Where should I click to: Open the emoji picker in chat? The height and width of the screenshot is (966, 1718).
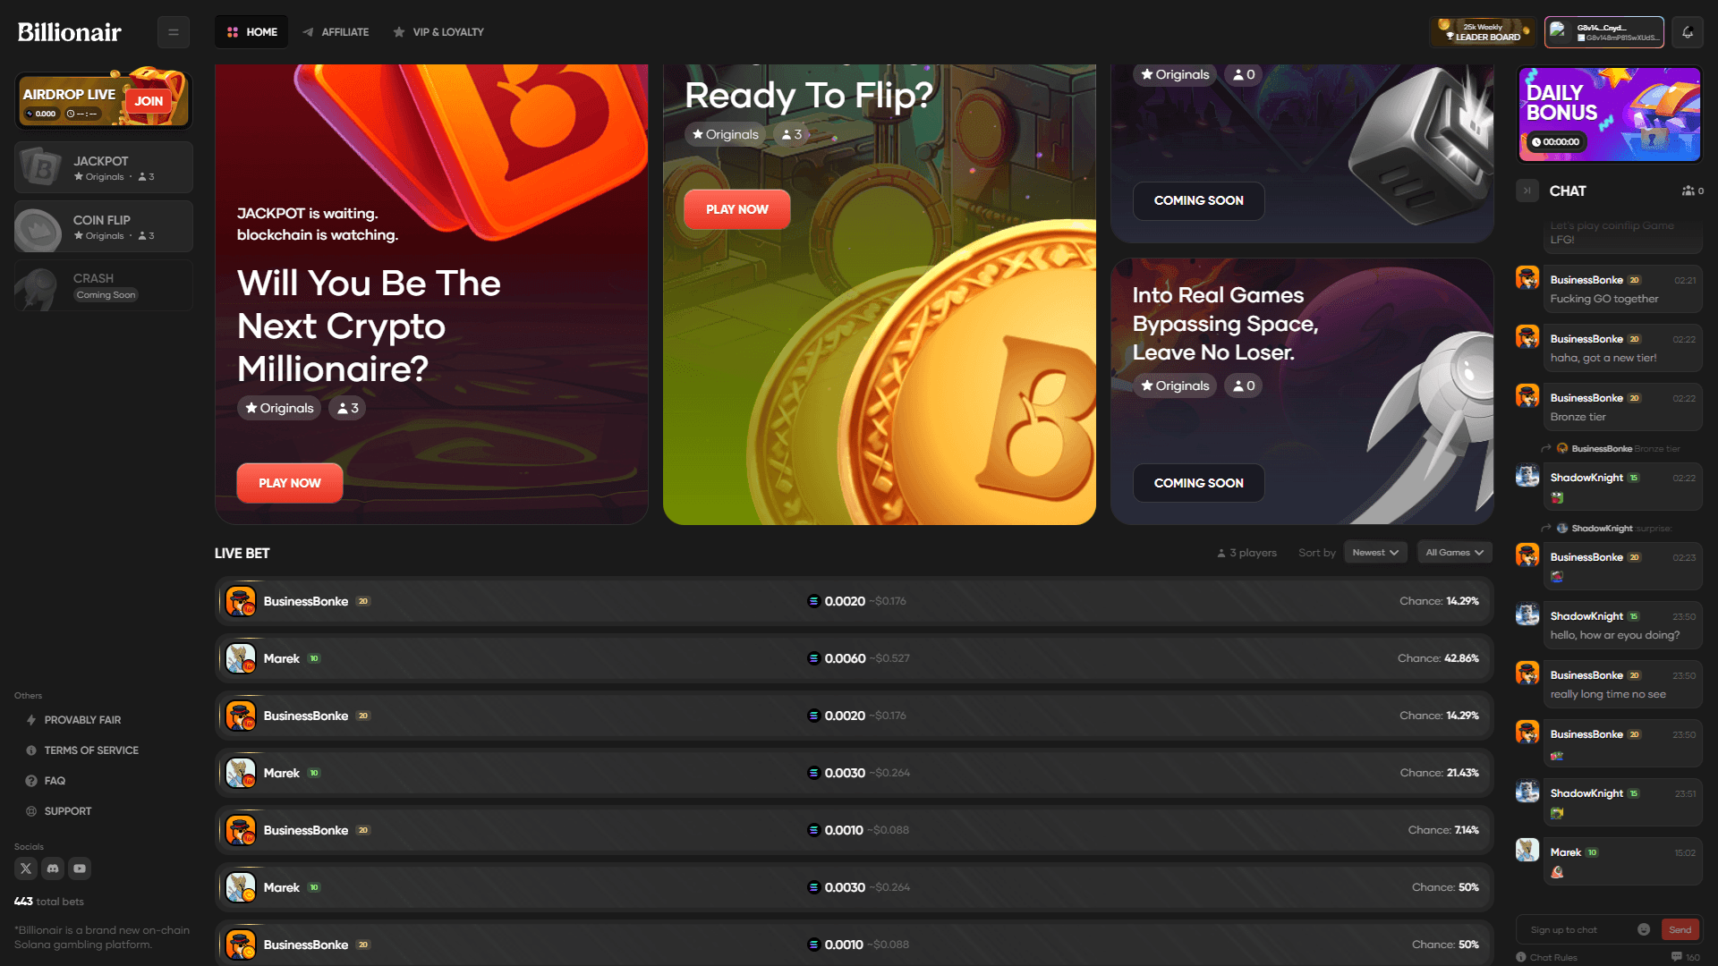1644,929
